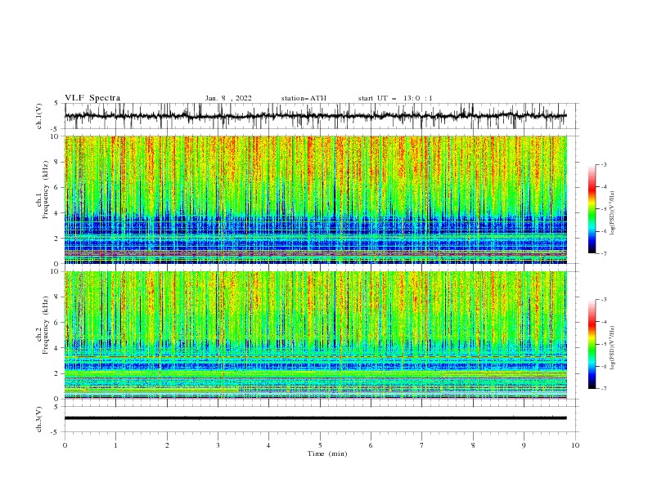Click the upper ch.1 PSD color bar
Screen dimensions: 648x500
point(592,209)
